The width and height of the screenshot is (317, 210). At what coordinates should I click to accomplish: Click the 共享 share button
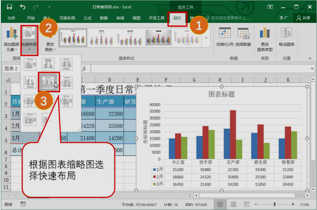[303, 18]
